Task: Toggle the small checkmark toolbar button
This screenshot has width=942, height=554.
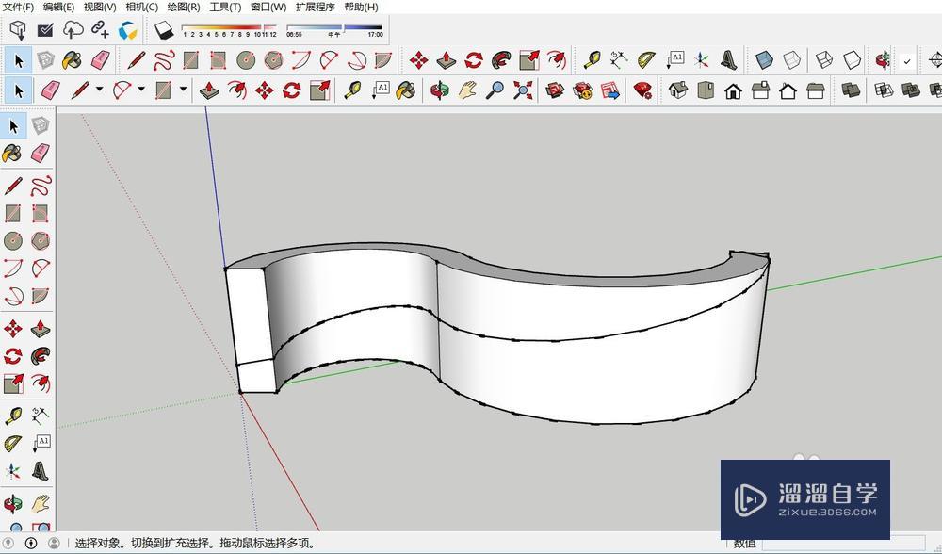Action: 907,60
